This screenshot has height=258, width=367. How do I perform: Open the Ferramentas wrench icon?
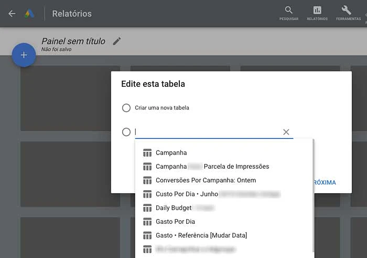pos(348,13)
